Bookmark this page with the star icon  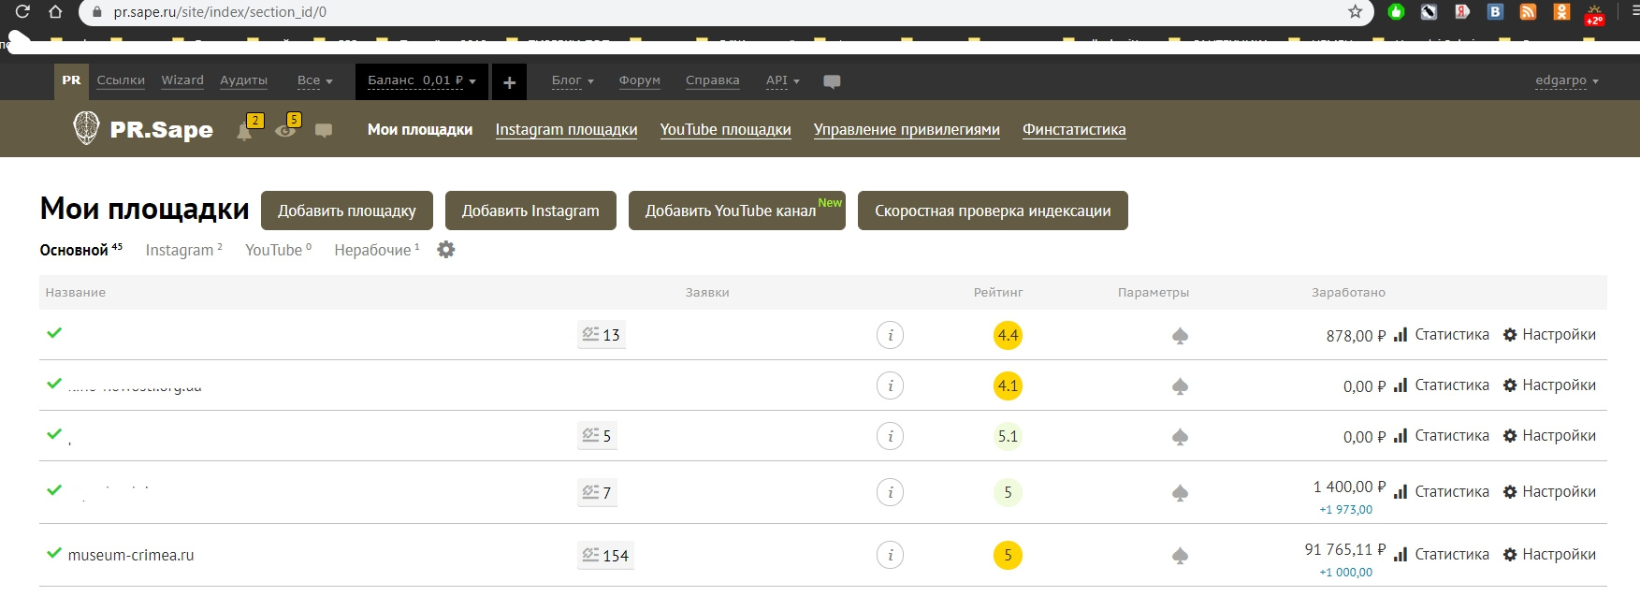click(1355, 12)
